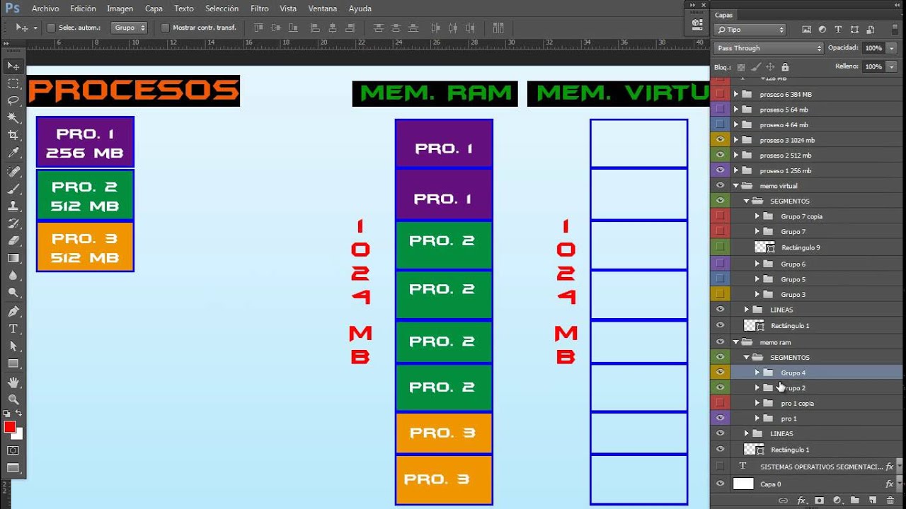Viewport: 906px width, 509px height.
Task: Select the Pen tool
Action: coord(13,311)
